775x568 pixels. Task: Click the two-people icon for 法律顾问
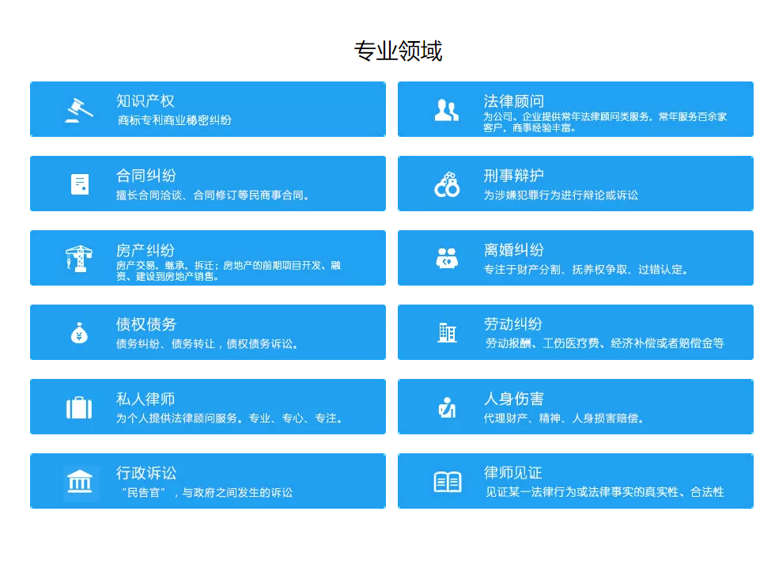click(x=446, y=110)
